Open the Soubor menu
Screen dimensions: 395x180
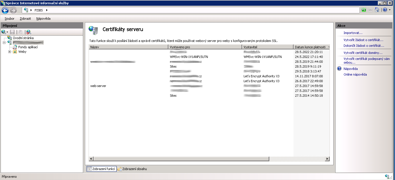click(x=9, y=19)
